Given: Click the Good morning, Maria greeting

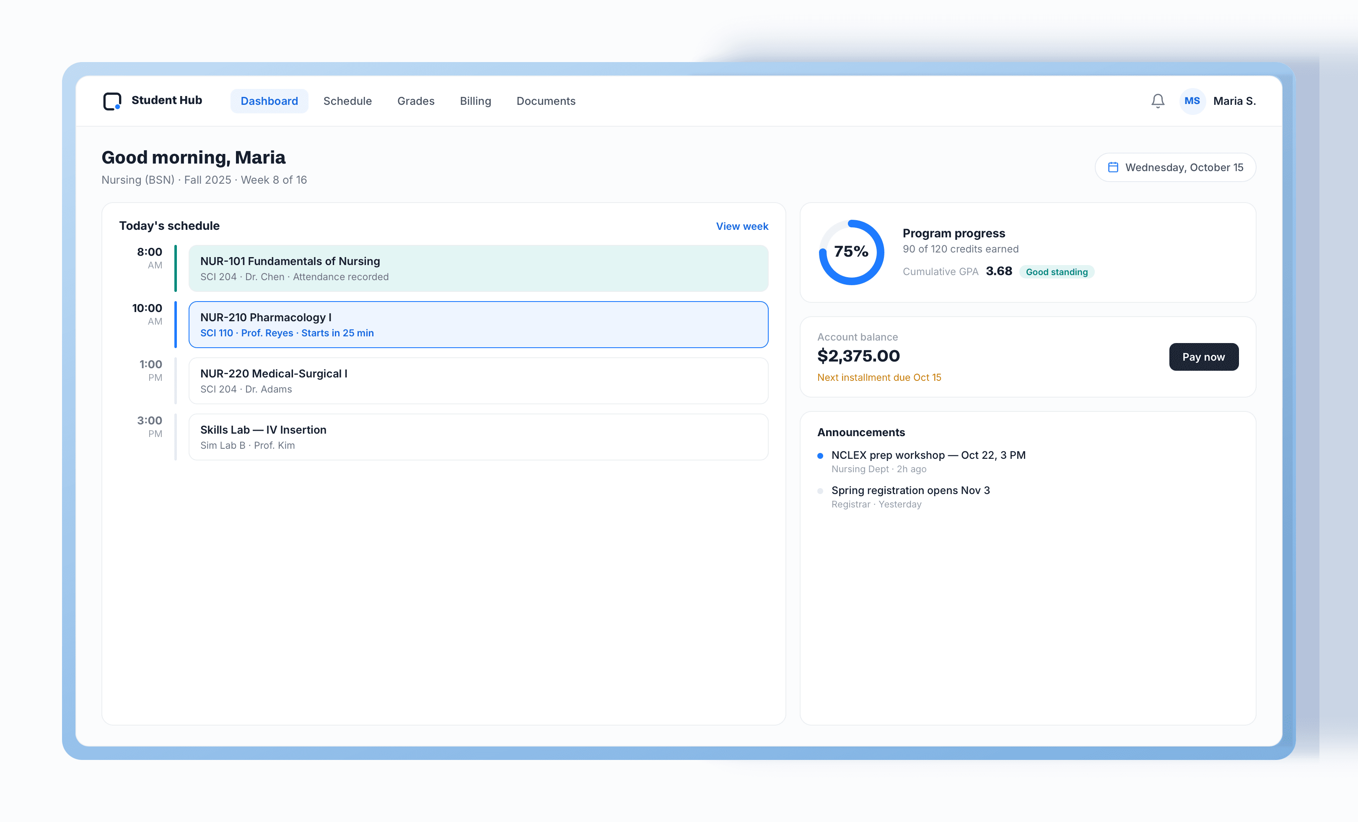Looking at the screenshot, I should [194, 157].
